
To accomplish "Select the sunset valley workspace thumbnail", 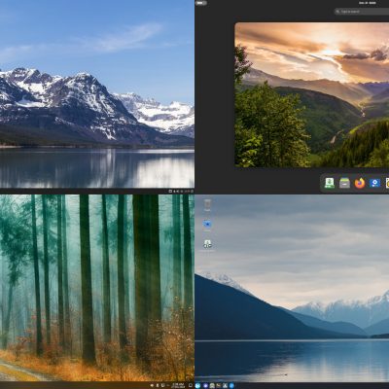I will 312,94.
